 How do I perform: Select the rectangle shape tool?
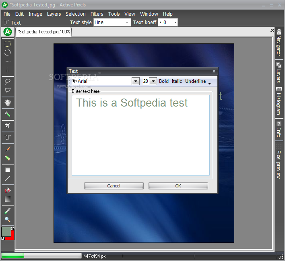pos(8,170)
